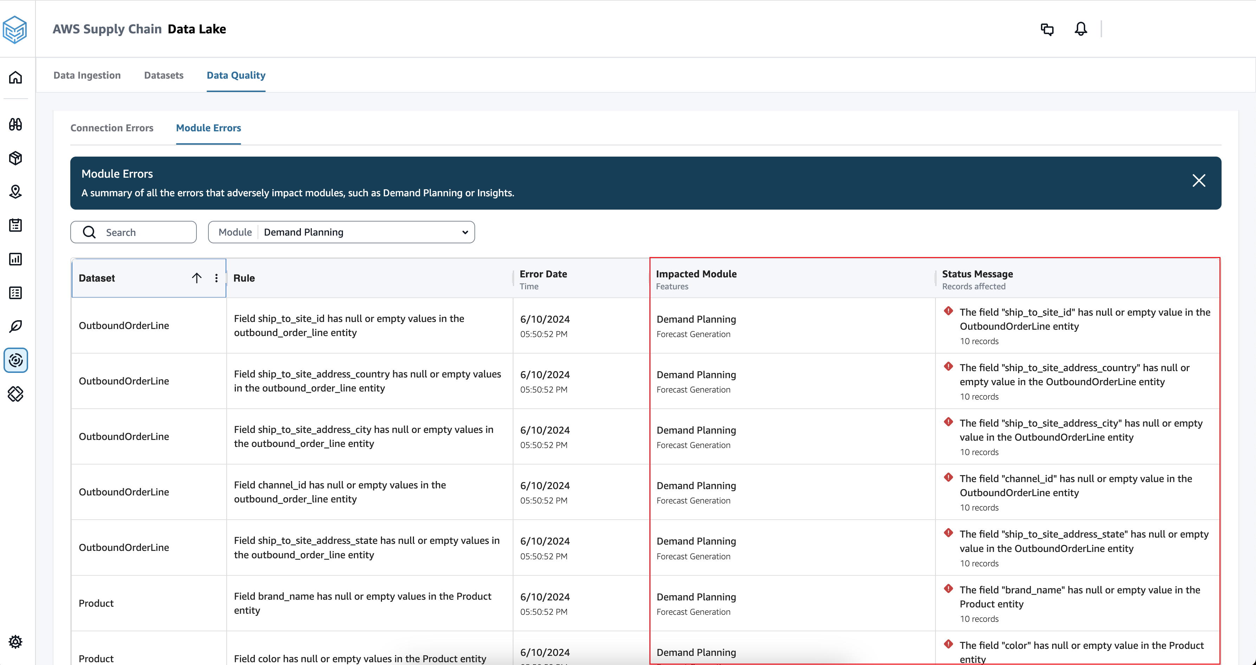Viewport: 1256px width, 665px height.
Task: Open the notifications bell icon
Action: click(x=1081, y=29)
